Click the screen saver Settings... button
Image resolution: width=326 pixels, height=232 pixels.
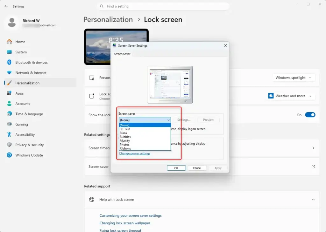point(184,120)
